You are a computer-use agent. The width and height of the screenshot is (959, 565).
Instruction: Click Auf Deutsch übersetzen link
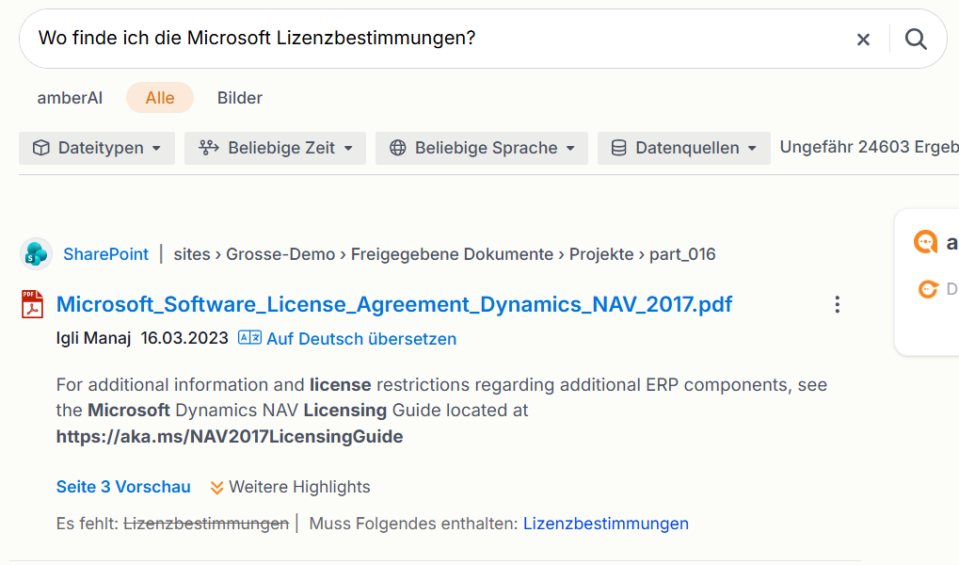pos(361,339)
